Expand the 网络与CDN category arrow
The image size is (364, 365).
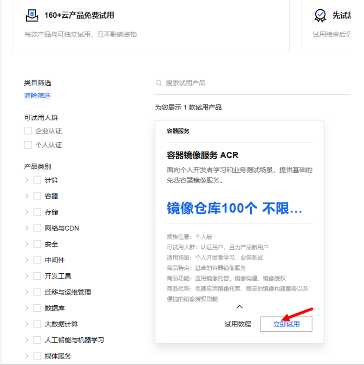pos(27,228)
